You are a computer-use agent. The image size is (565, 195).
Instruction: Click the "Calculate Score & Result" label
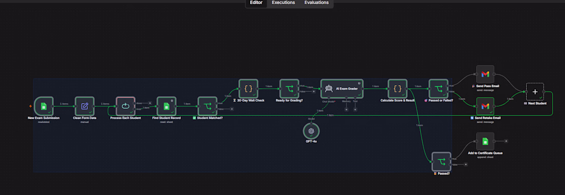(x=398, y=101)
